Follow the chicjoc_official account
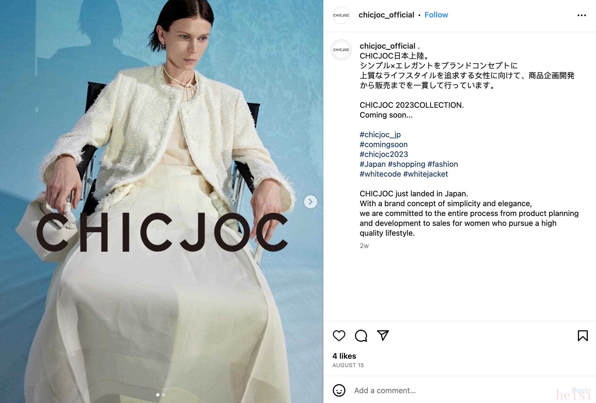 (x=436, y=15)
